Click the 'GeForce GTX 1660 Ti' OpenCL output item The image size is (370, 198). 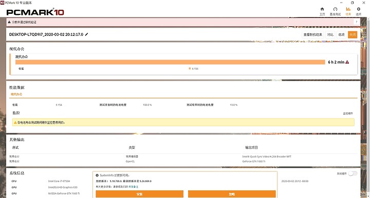254,162
